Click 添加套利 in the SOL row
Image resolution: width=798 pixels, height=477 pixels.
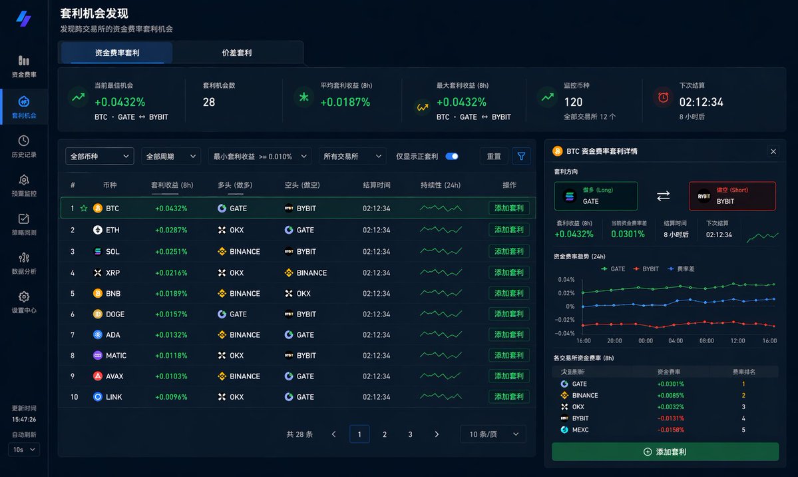click(509, 251)
